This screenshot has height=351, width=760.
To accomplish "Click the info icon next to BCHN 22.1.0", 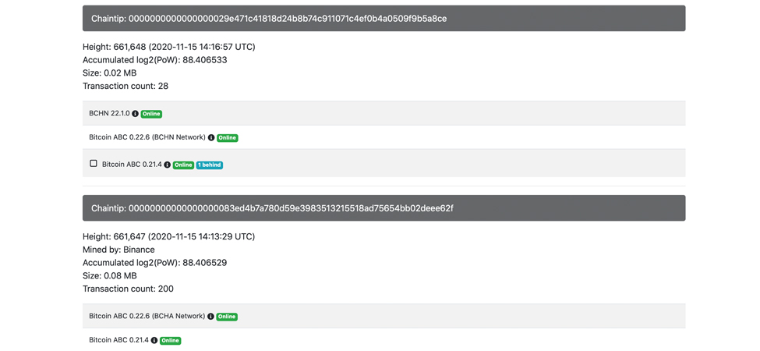I will (136, 114).
